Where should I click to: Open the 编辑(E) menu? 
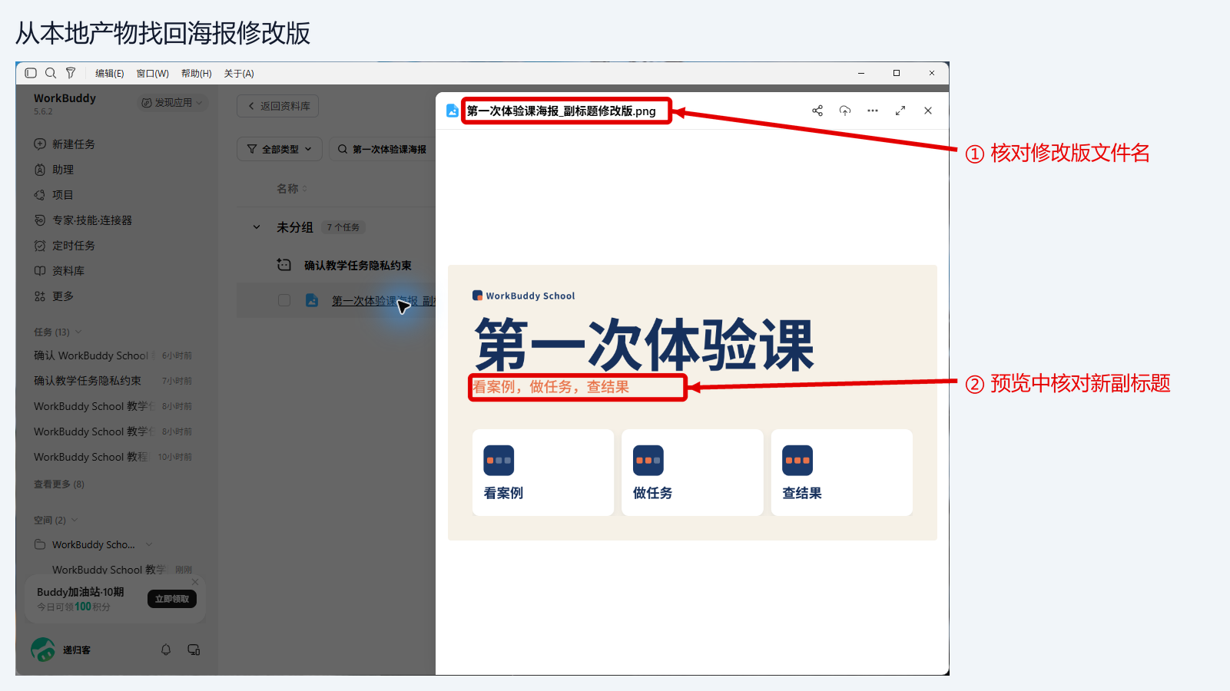click(x=109, y=74)
